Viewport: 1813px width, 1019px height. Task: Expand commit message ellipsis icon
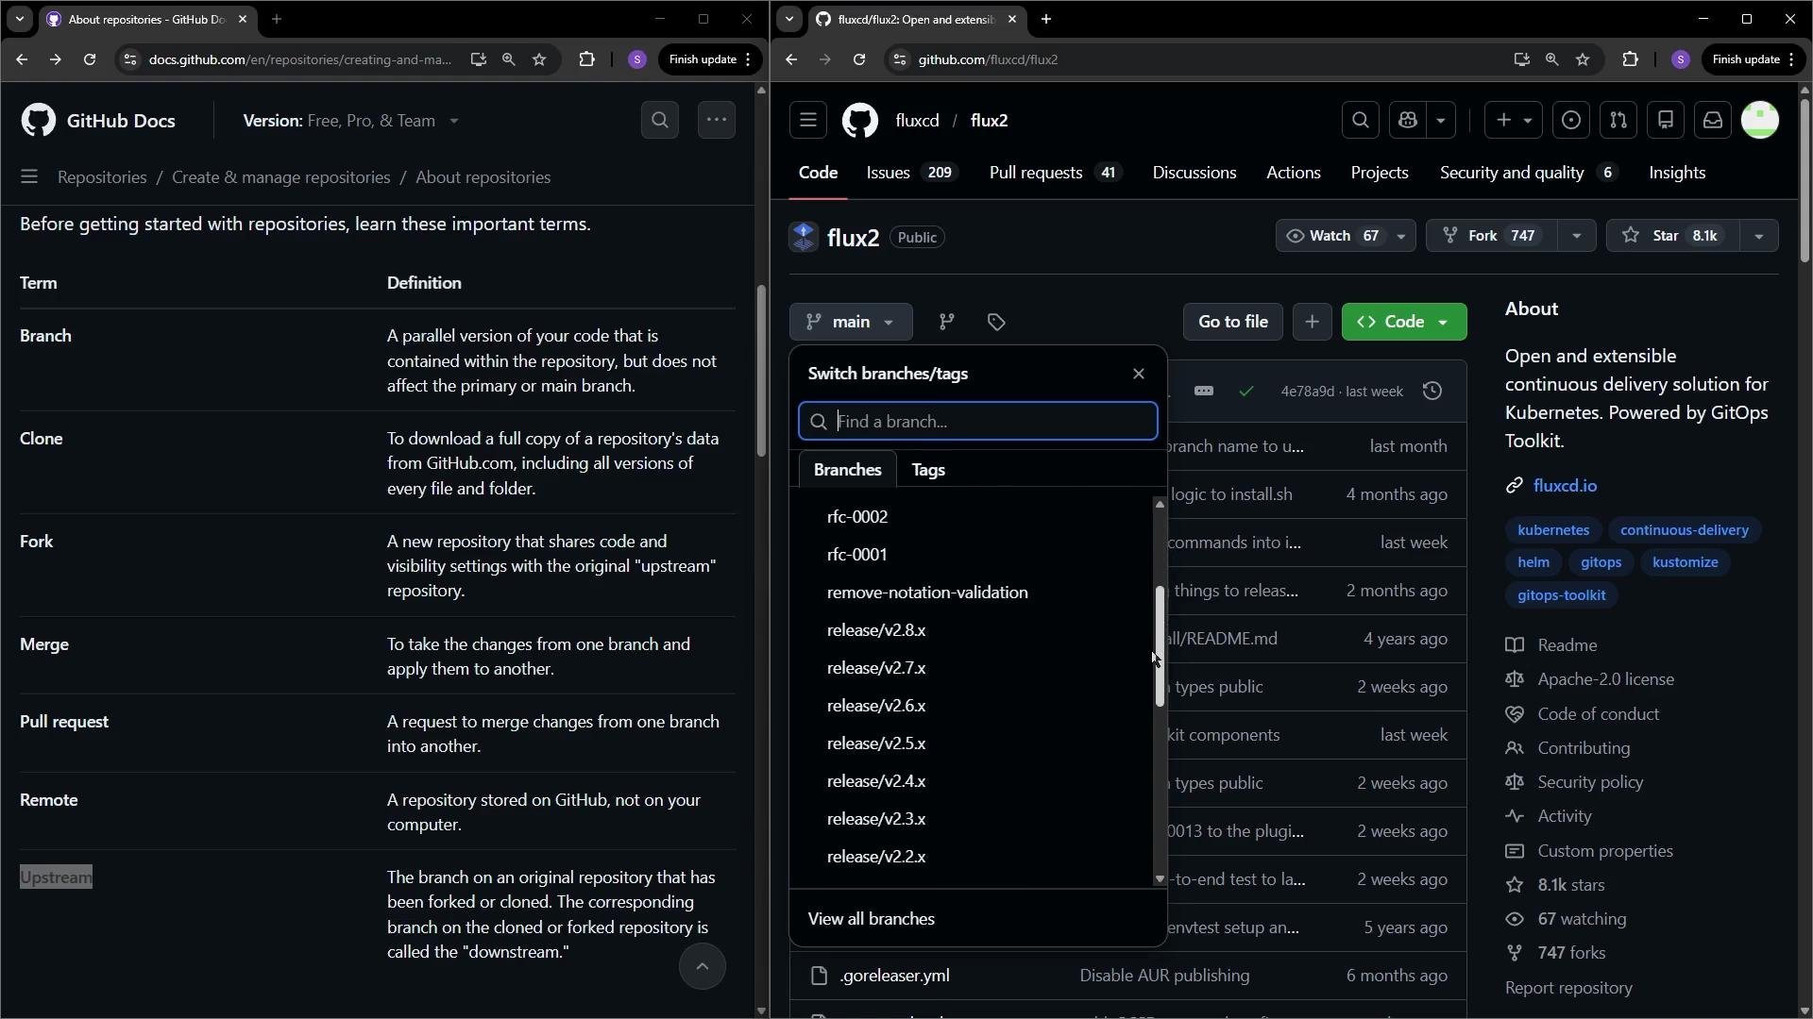(x=1203, y=391)
